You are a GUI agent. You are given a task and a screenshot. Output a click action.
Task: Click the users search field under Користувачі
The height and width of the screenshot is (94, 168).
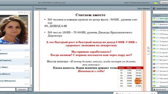click(160, 12)
